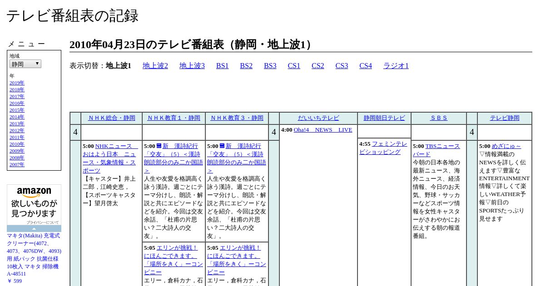Click the bilingual icon in NHK教育3 5:00 program
This screenshot has width=545, height=286.
[x=222, y=146]
